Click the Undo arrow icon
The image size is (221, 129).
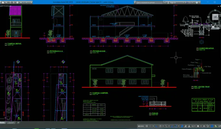pos(21,3)
